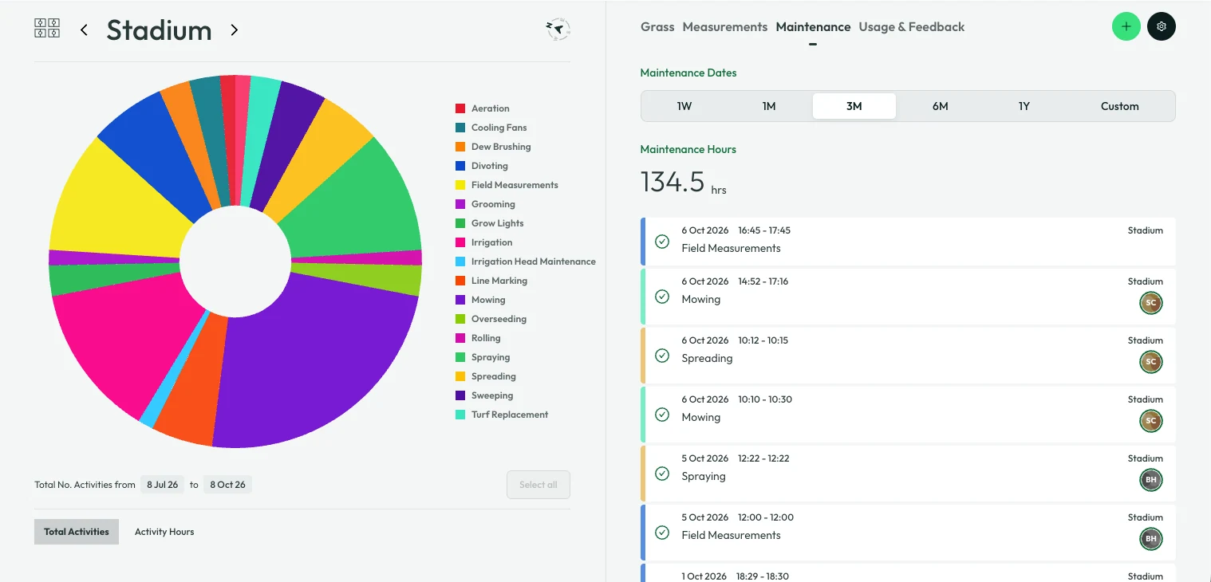Go to next pitch with right chevron
This screenshot has height=582, width=1211.
234,30
